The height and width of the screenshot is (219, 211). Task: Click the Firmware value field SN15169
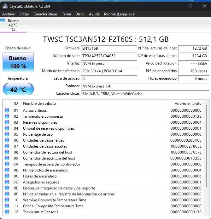(x=109, y=48)
